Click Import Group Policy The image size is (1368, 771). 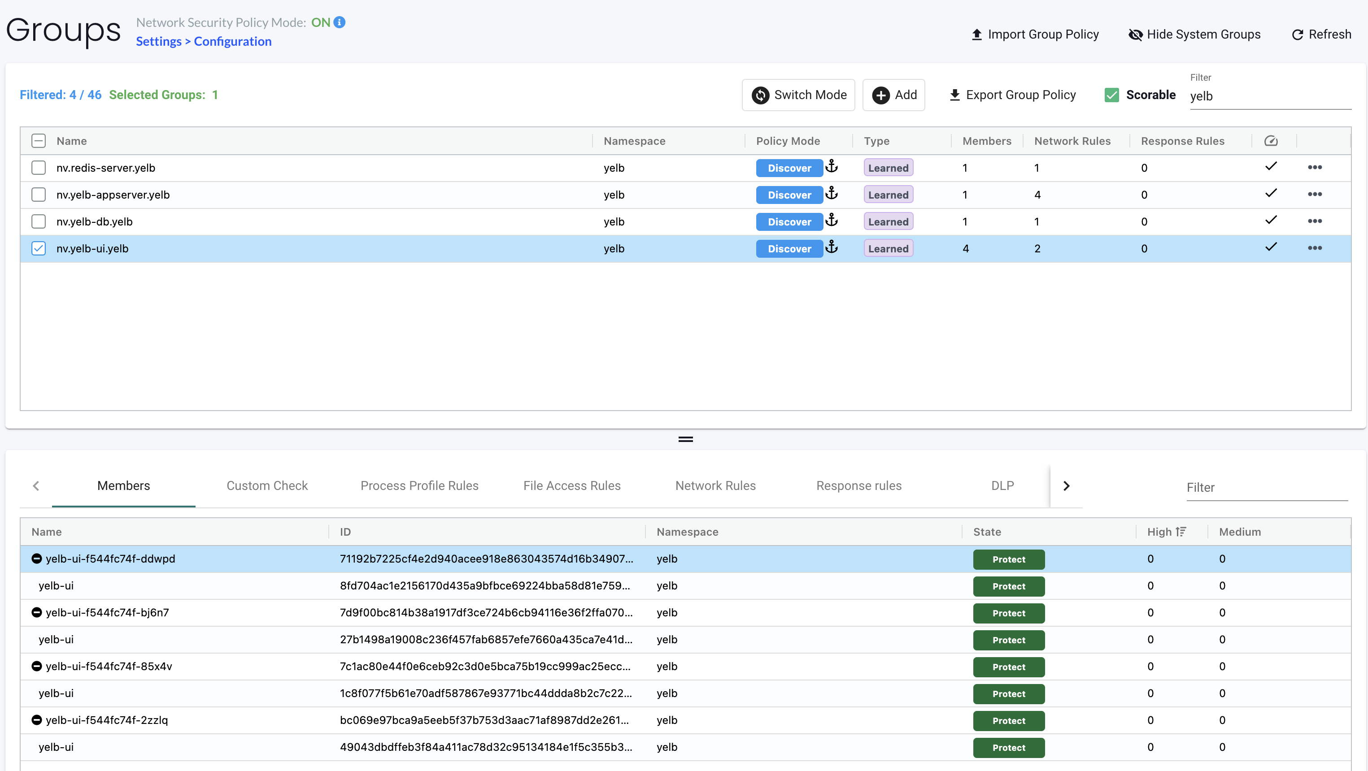1035,35
